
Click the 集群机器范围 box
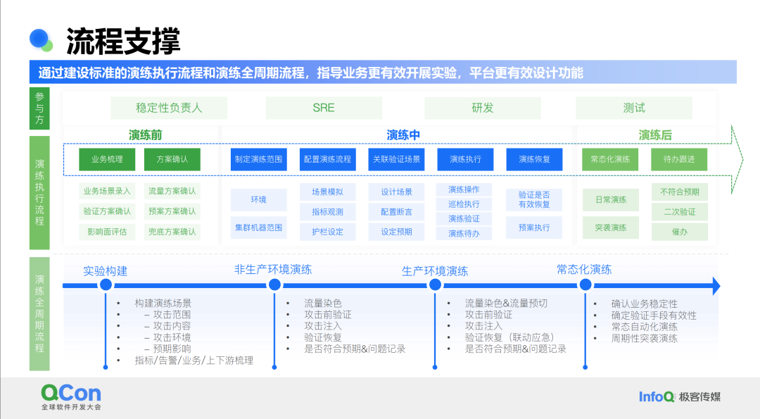point(259,228)
